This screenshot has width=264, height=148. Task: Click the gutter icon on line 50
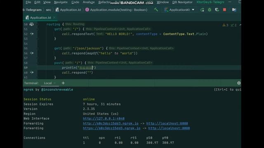point(31,24)
